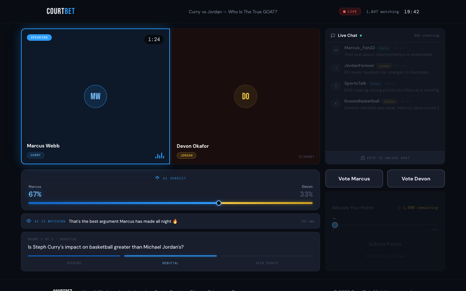The height and width of the screenshot is (291, 466).
Task: Select the Rebuttal round stage
Action: 171,260
